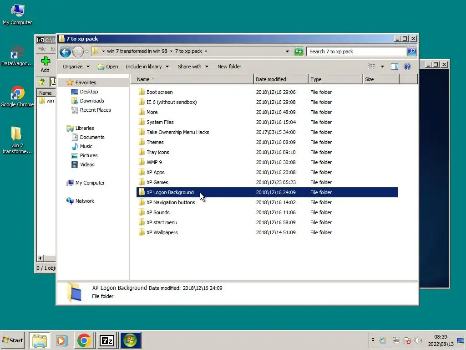This screenshot has width=466, height=350.
Task: Select the Themes folder row
Action: 267,142
